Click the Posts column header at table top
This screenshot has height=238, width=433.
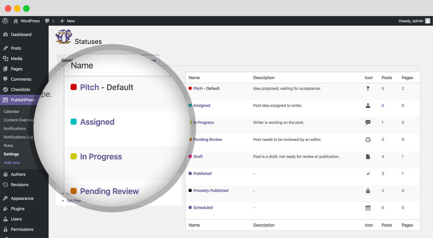387,78
